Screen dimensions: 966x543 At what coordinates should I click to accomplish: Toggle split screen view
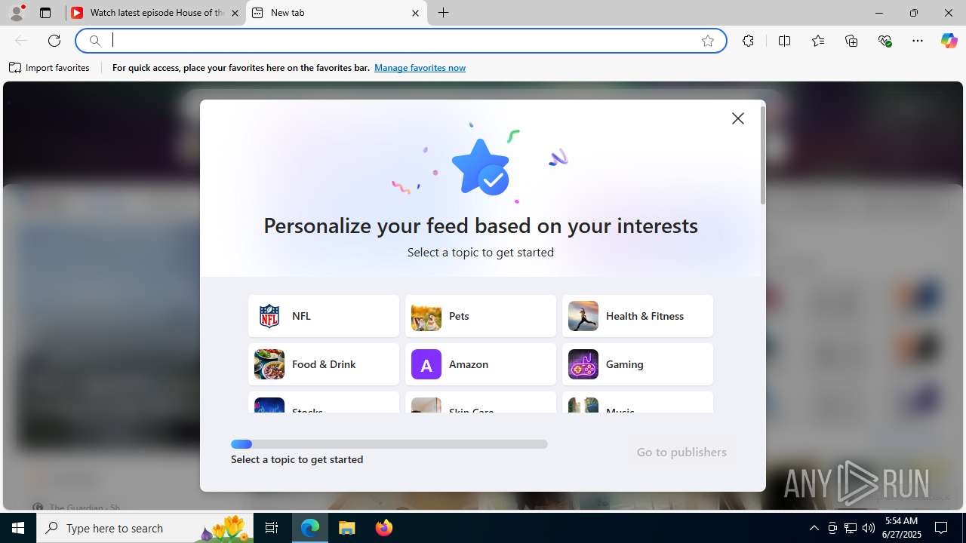[x=784, y=41]
